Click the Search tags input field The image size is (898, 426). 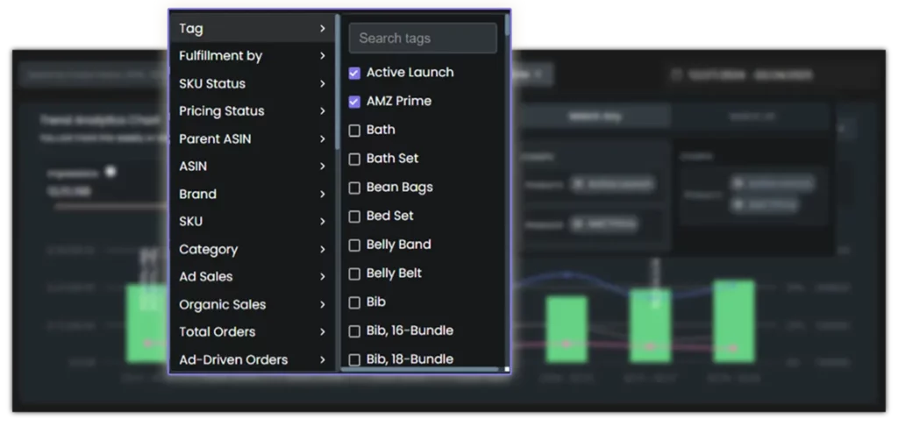click(422, 39)
